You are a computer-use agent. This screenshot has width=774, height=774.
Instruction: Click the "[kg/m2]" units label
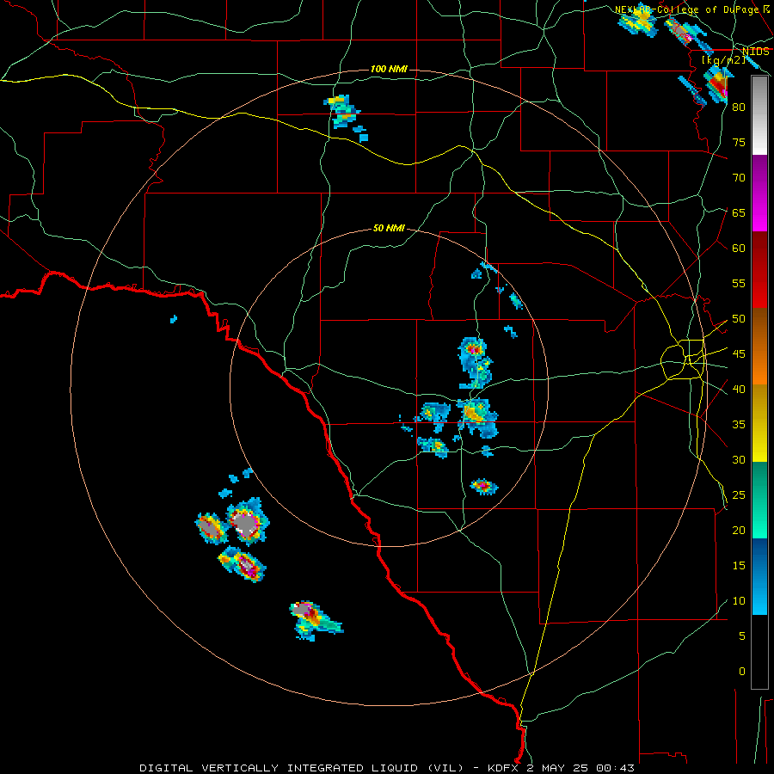(x=723, y=60)
